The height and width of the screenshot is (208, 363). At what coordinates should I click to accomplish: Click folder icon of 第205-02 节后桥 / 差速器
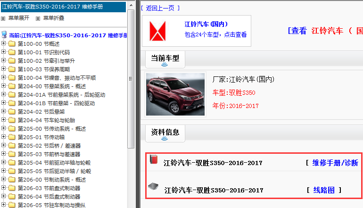point(12,146)
